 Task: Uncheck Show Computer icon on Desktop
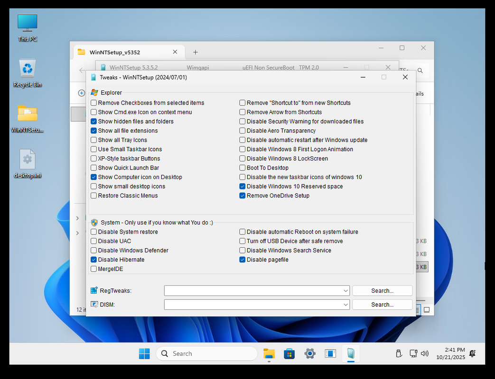point(94,177)
